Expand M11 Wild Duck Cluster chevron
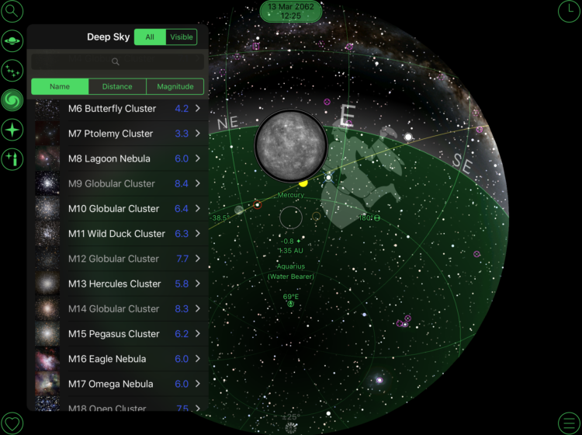Viewport: 582px width, 435px height. click(198, 234)
